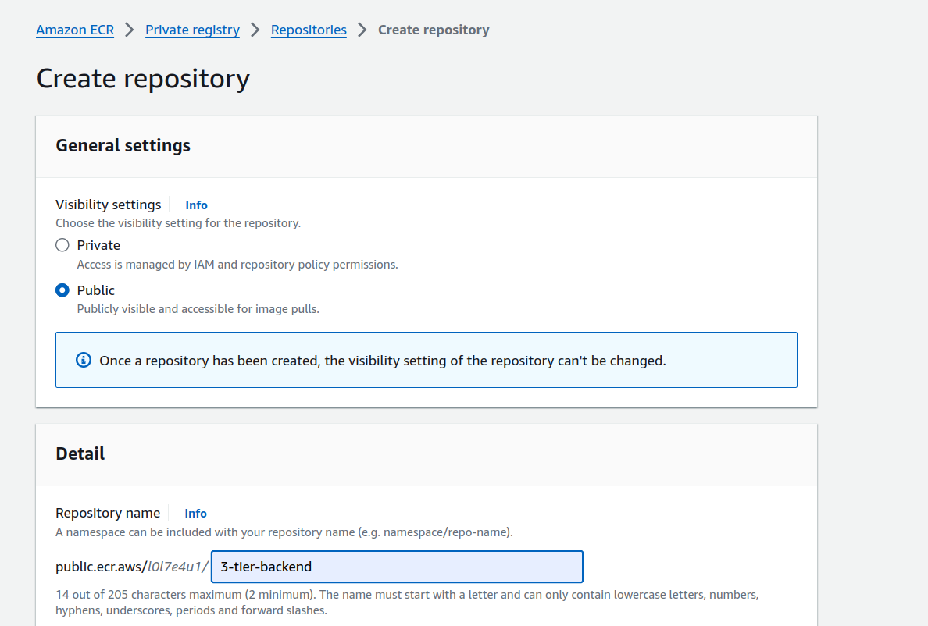Click the chevron after Private registry breadcrumb
The height and width of the screenshot is (626, 928).
(255, 30)
